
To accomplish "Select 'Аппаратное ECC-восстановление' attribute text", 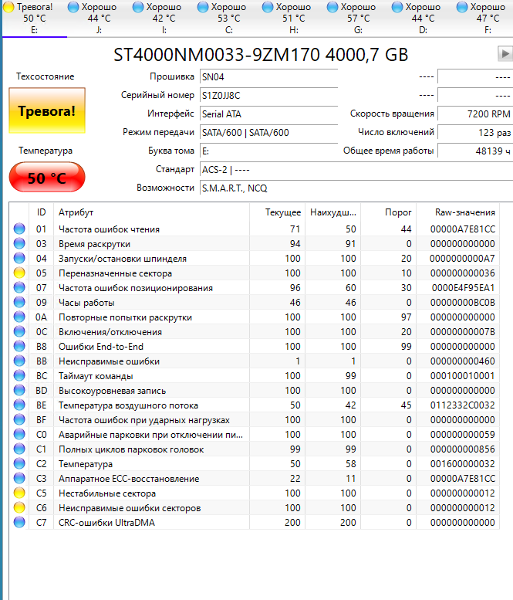I will (129, 479).
